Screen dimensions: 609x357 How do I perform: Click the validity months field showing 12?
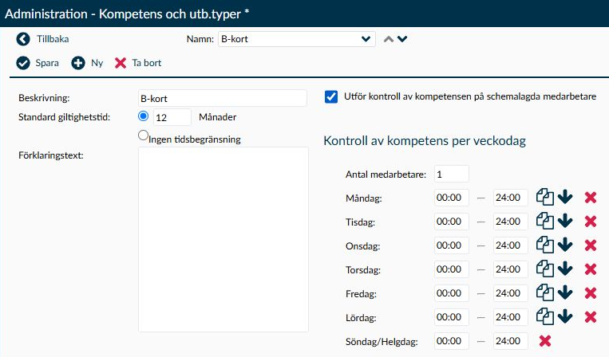coord(172,117)
